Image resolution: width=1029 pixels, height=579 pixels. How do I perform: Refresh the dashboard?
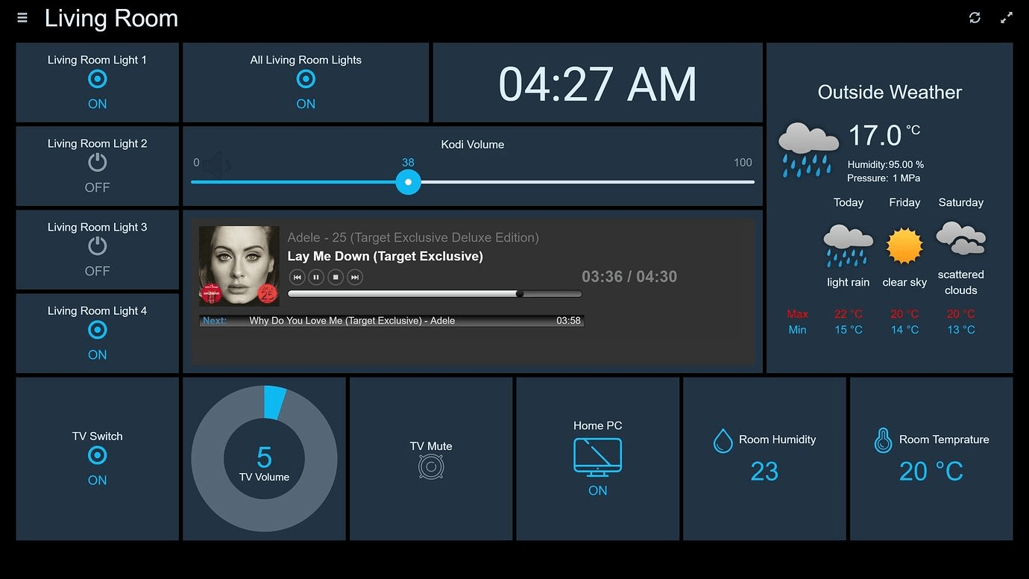(x=975, y=17)
